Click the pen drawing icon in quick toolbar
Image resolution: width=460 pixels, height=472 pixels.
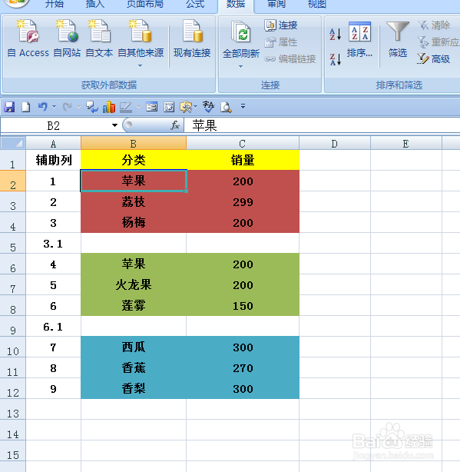(x=126, y=107)
